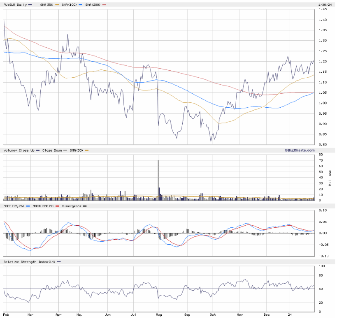
Task: Click the 1/30/24 date label
Action: coord(325,4)
